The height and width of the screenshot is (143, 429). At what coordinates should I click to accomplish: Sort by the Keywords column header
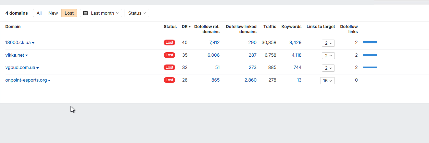coord(291,27)
